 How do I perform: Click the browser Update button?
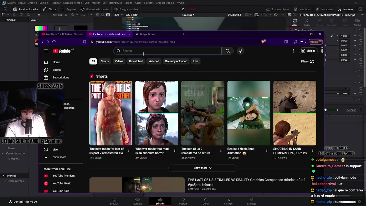coord(316,42)
